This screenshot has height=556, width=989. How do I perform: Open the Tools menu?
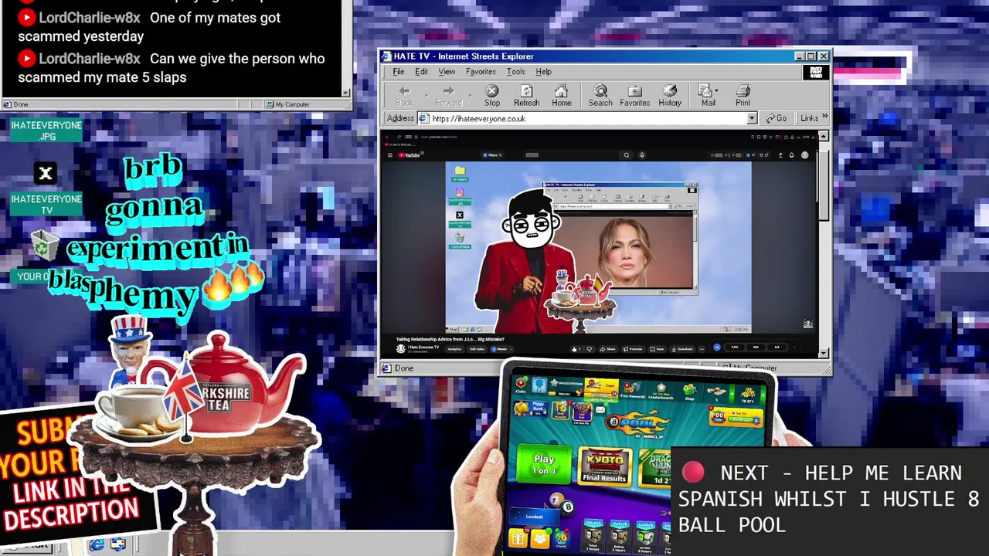tap(515, 72)
